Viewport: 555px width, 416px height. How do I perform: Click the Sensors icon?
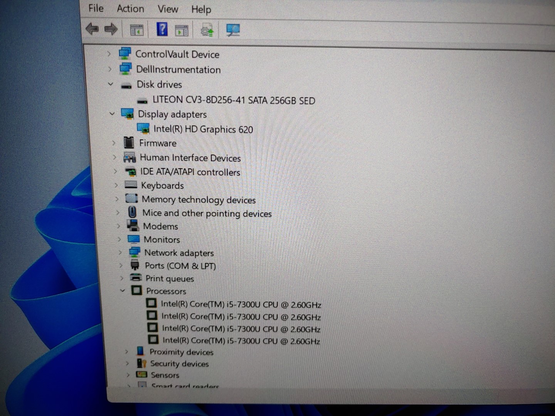point(142,374)
